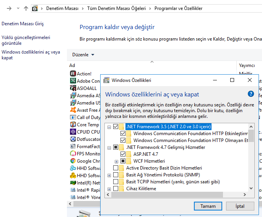The width and height of the screenshot is (262, 217).
Task: Click the CPUID CPU icon
Action: click(73, 132)
